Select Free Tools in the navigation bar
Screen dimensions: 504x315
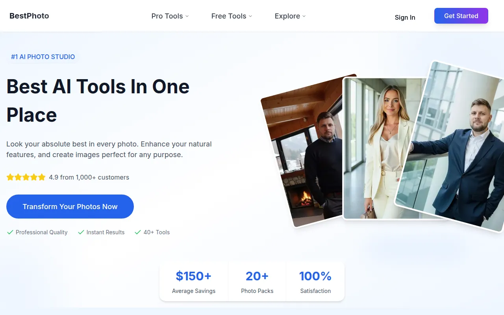click(228, 16)
